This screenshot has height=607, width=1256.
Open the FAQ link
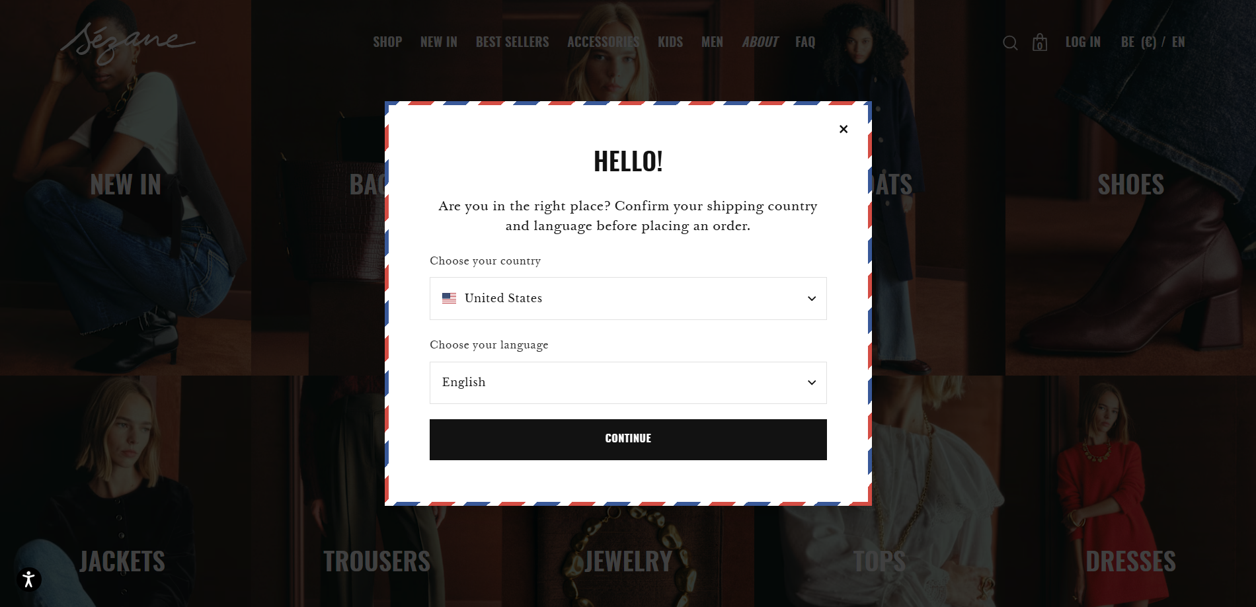pos(805,42)
